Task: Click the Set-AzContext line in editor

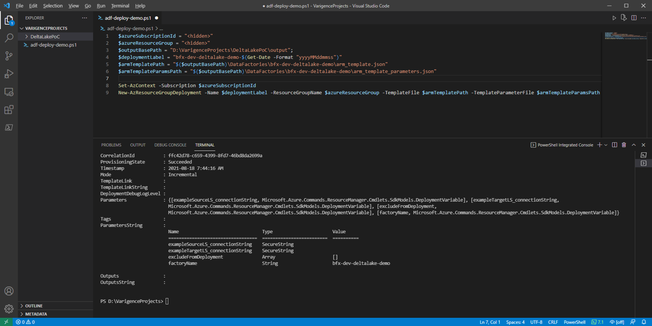Action: 187,86
